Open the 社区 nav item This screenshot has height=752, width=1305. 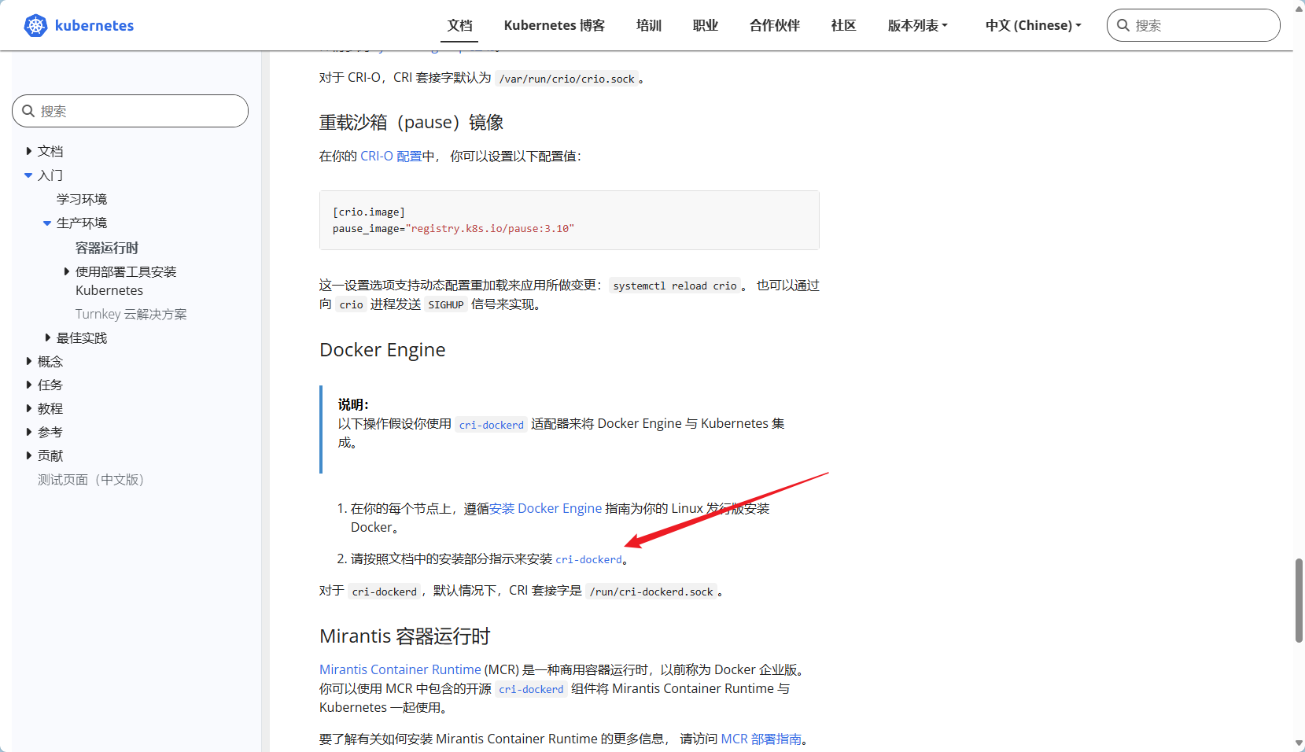(x=844, y=25)
